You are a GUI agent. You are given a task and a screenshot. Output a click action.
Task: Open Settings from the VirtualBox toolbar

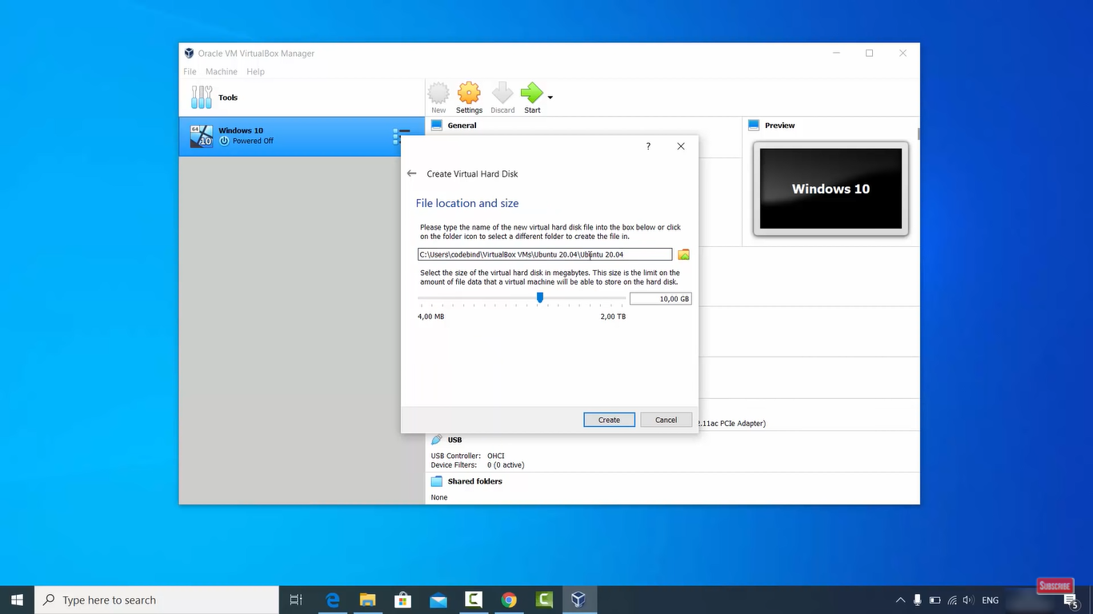tap(469, 98)
